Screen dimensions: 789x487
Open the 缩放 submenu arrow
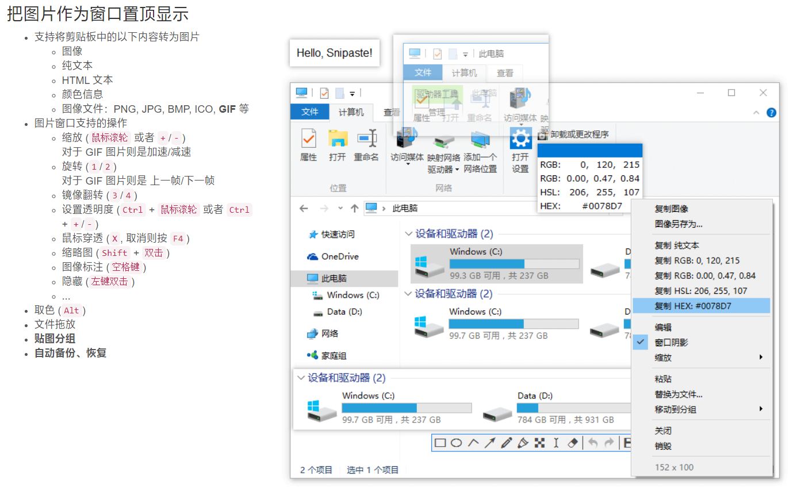[761, 358]
